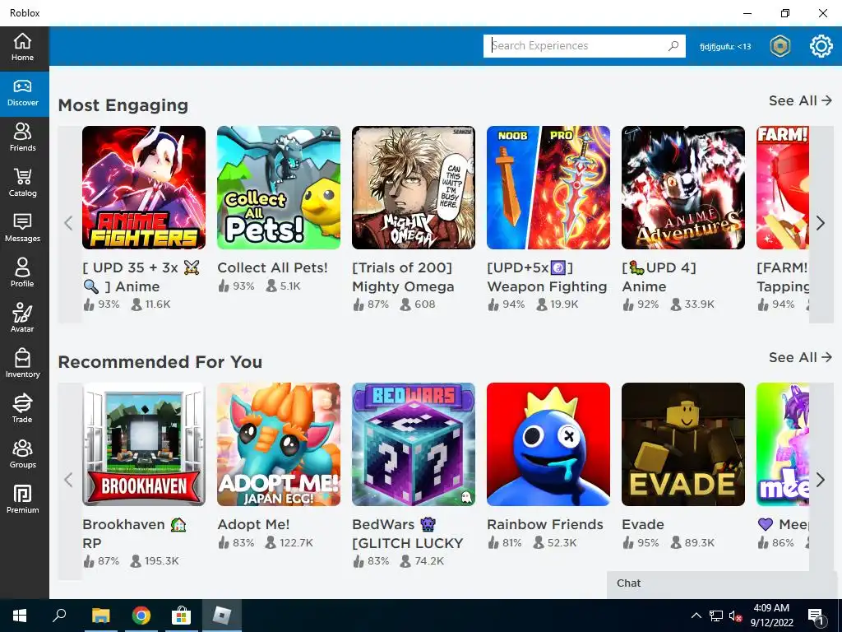See All Most Engaging experiences
The height and width of the screenshot is (632, 842).
(x=800, y=100)
